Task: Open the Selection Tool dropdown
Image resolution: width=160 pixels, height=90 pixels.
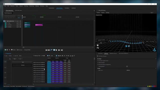Action: (x=37, y=56)
